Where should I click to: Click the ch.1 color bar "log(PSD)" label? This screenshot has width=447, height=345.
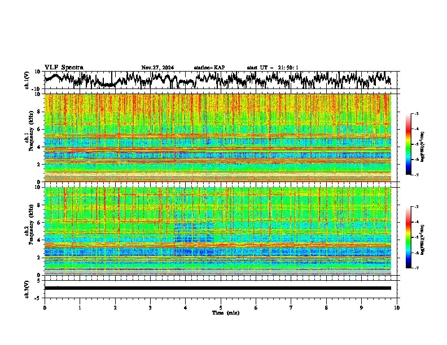coord(423,147)
